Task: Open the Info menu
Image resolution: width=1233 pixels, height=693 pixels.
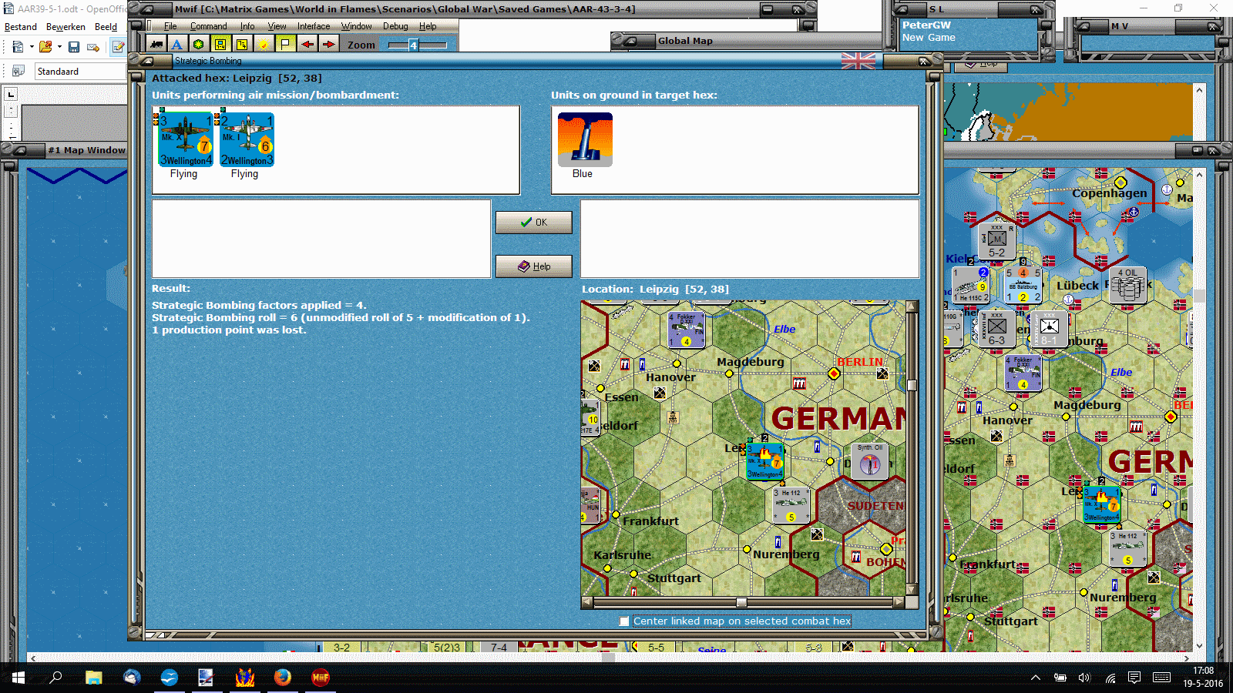Action: click(247, 26)
